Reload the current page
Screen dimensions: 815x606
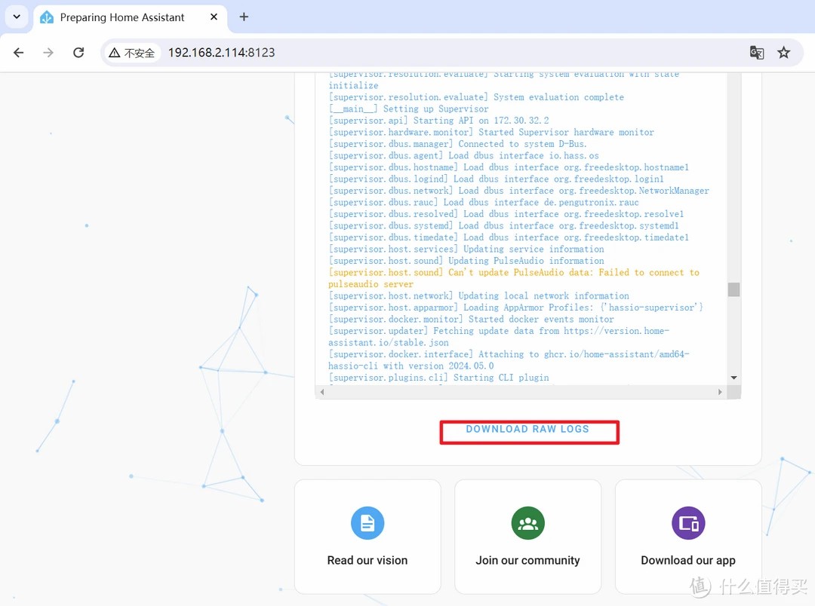pos(78,53)
